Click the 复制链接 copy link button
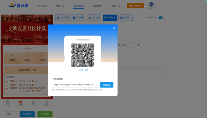This screenshot has height=118, width=207. (107, 85)
